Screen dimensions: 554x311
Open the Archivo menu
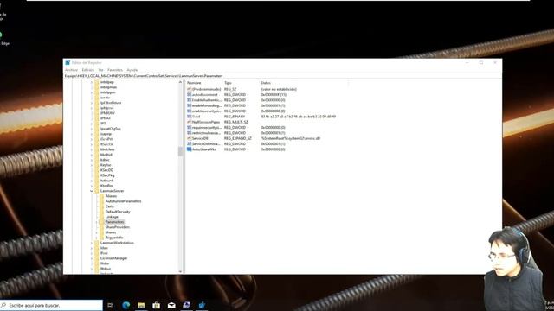[x=71, y=70]
